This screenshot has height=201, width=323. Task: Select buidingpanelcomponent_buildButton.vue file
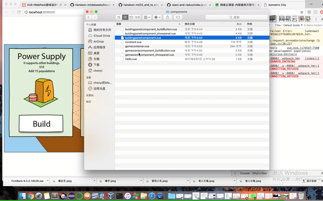(192, 29)
